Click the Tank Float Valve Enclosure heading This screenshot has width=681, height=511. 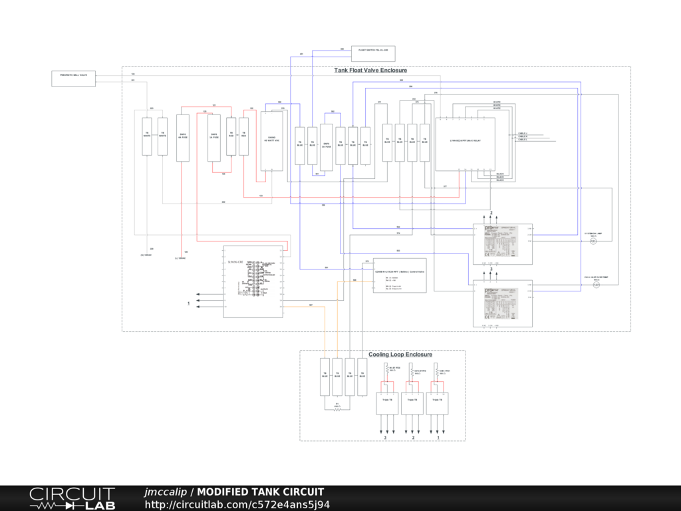(x=370, y=70)
